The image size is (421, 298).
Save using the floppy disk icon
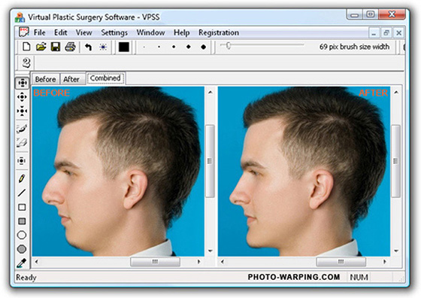[x=56, y=47]
